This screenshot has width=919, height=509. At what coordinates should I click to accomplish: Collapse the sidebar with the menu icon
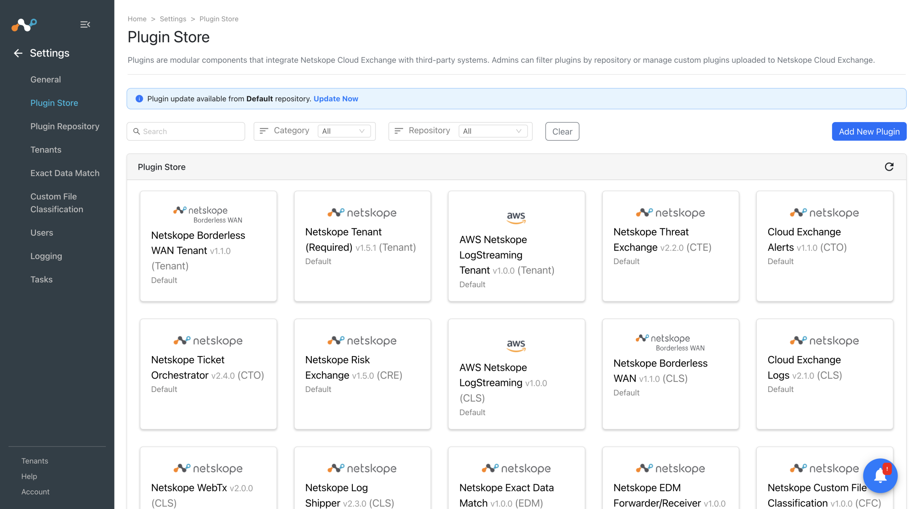(x=85, y=24)
